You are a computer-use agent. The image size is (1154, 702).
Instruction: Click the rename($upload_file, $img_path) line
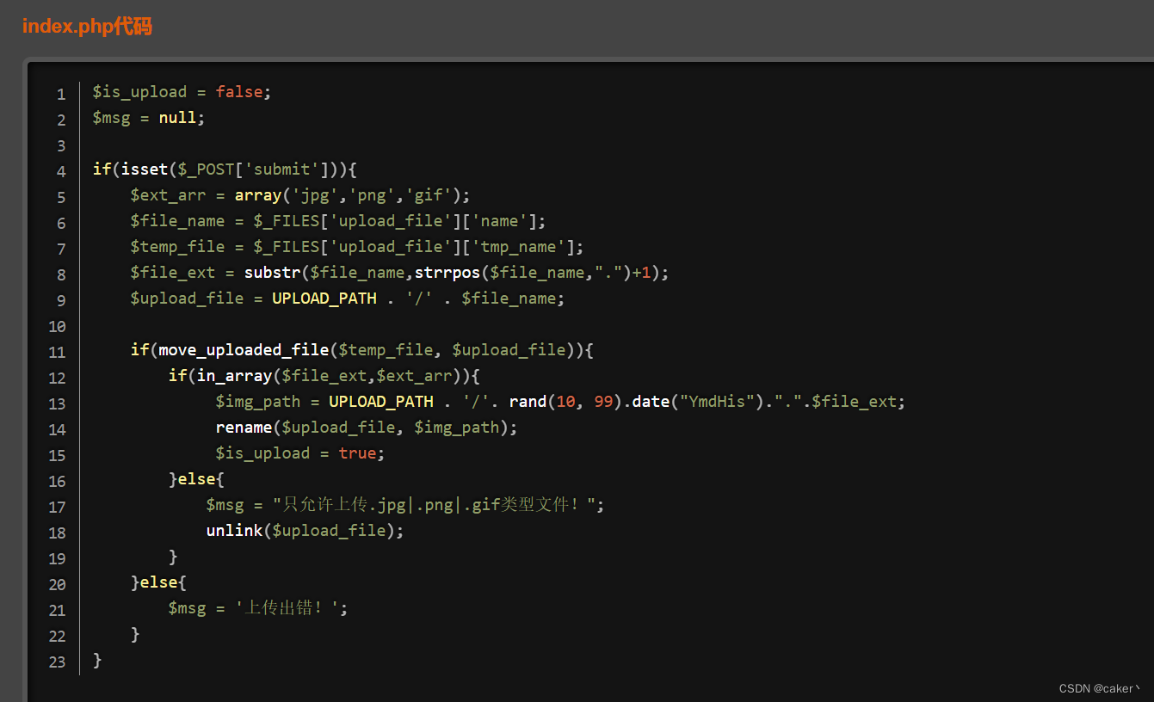point(367,428)
